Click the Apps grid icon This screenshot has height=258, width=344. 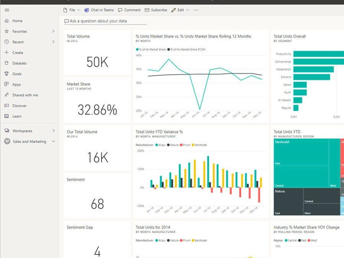(6, 84)
